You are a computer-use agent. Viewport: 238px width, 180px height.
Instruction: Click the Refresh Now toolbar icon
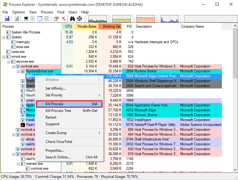click(x=17, y=19)
